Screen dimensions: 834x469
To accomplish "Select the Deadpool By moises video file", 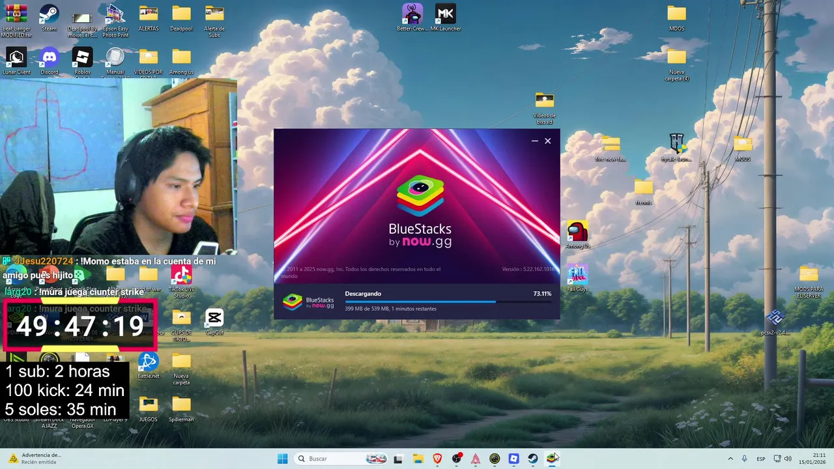I will (82, 21).
